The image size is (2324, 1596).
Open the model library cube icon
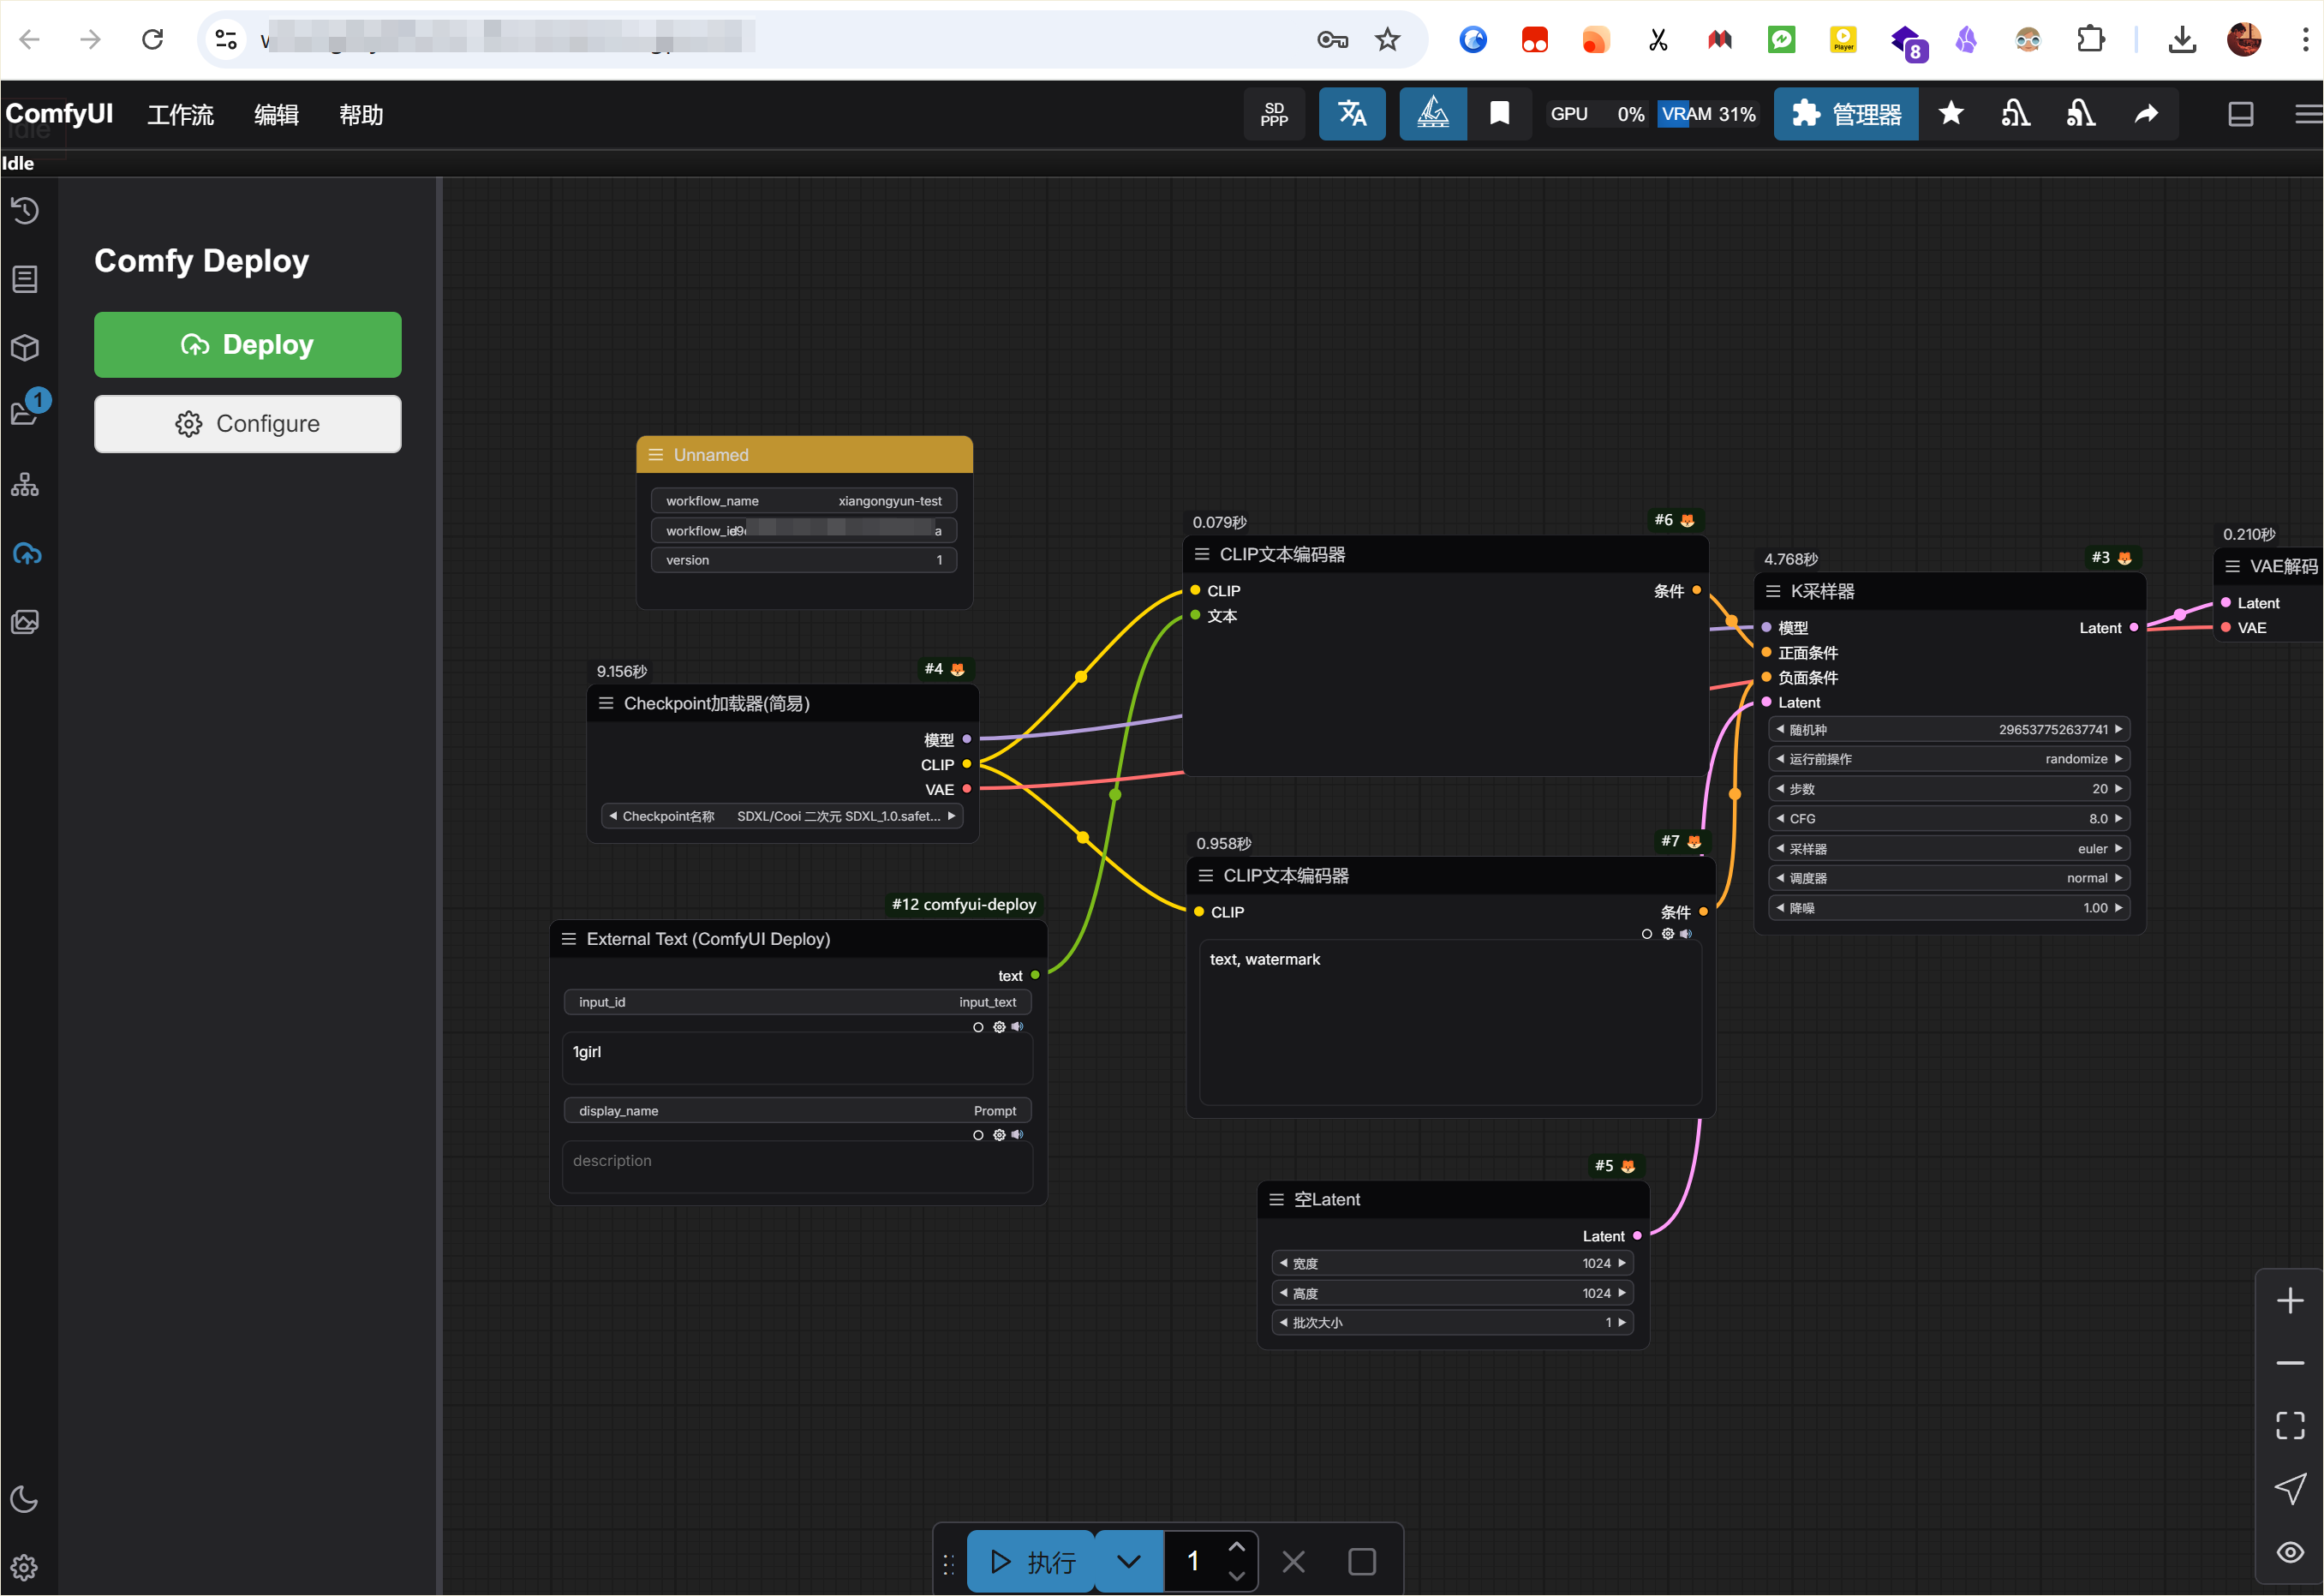(25, 348)
